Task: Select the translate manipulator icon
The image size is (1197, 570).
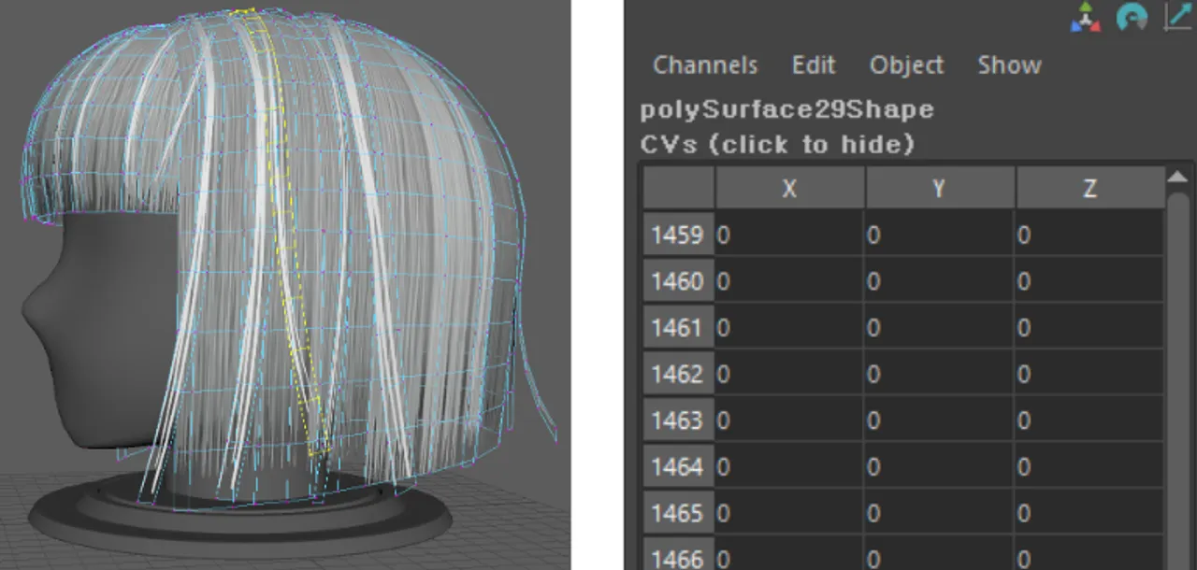Action: coord(1084,18)
